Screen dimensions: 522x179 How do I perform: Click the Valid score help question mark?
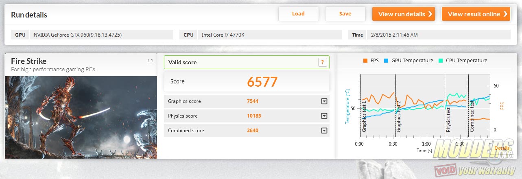tap(322, 62)
